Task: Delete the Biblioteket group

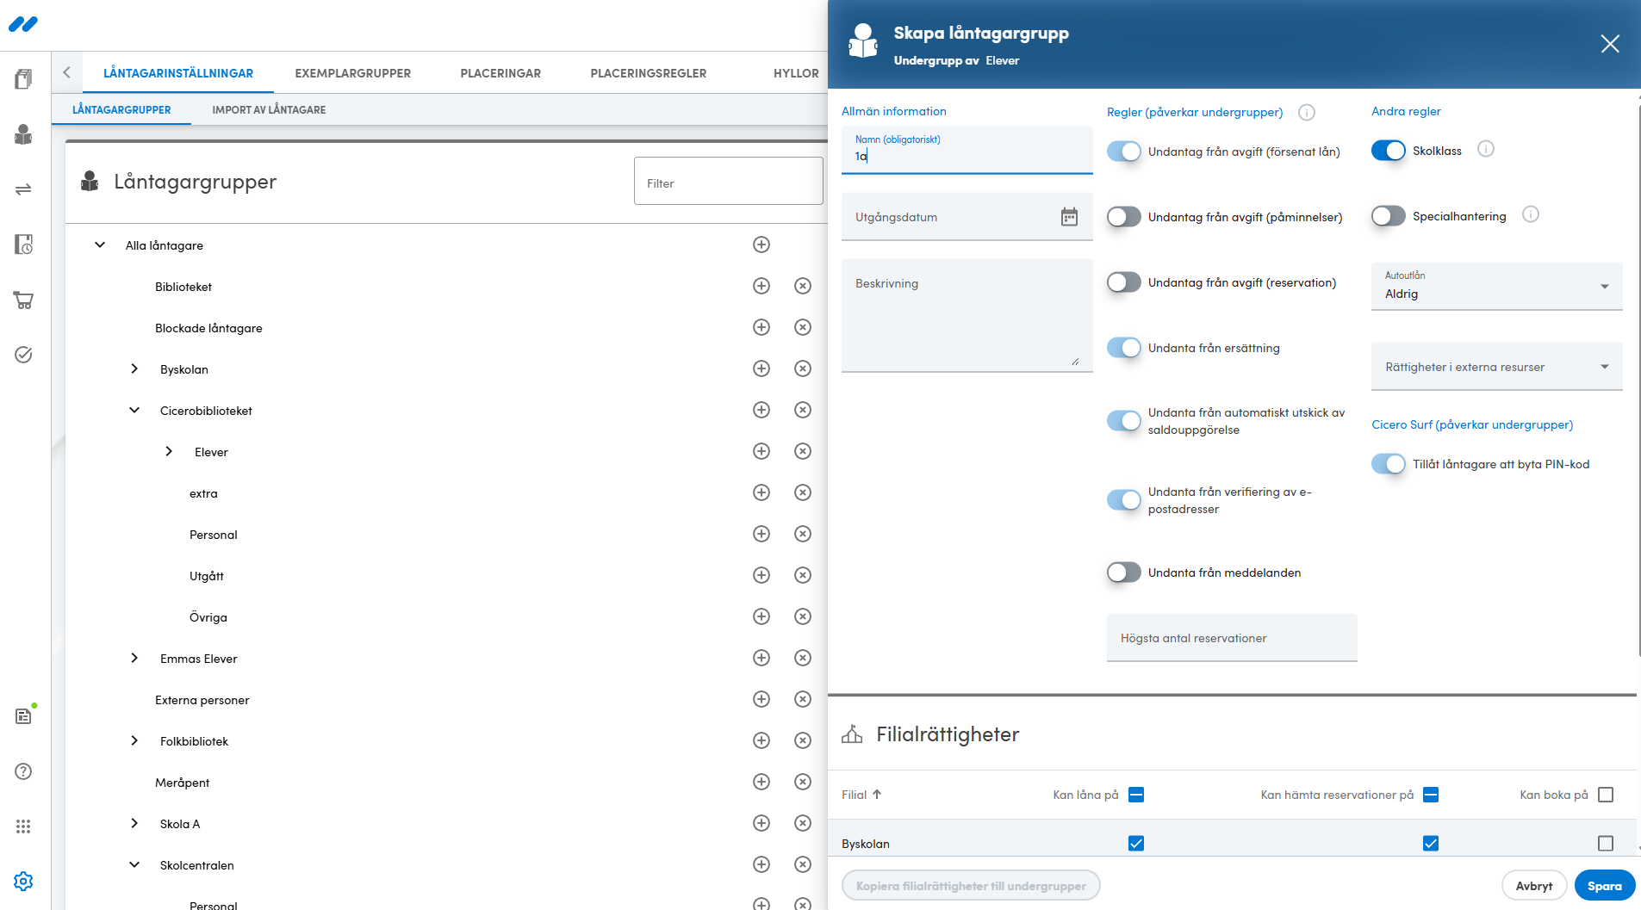Action: [803, 286]
